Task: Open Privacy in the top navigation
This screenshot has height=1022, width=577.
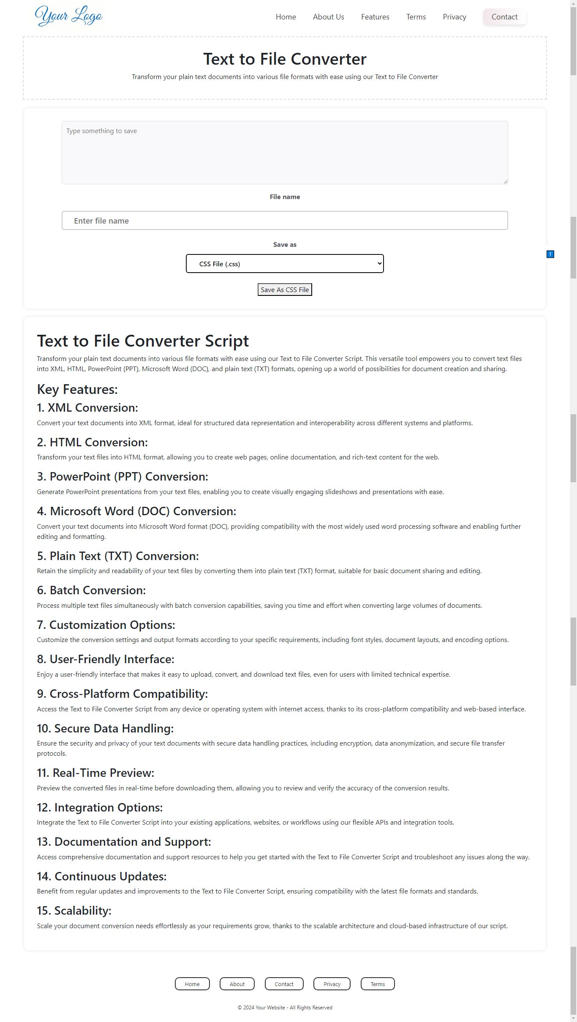Action: tap(454, 17)
